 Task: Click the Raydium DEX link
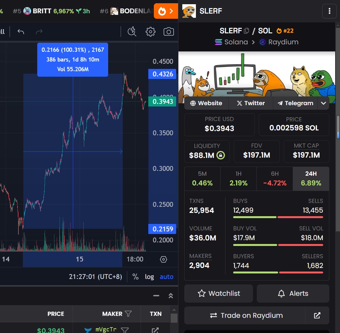pyautogui.click(x=279, y=42)
